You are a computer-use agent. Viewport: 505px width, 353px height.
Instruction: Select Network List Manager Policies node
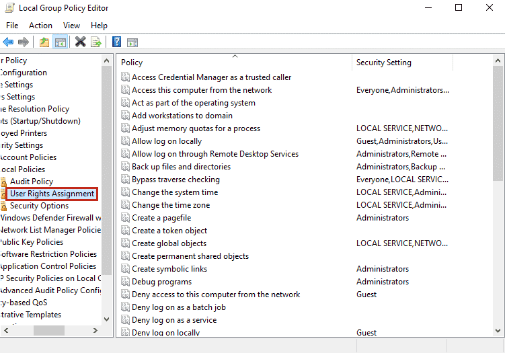pyautogui.click(x=50, y=230)
